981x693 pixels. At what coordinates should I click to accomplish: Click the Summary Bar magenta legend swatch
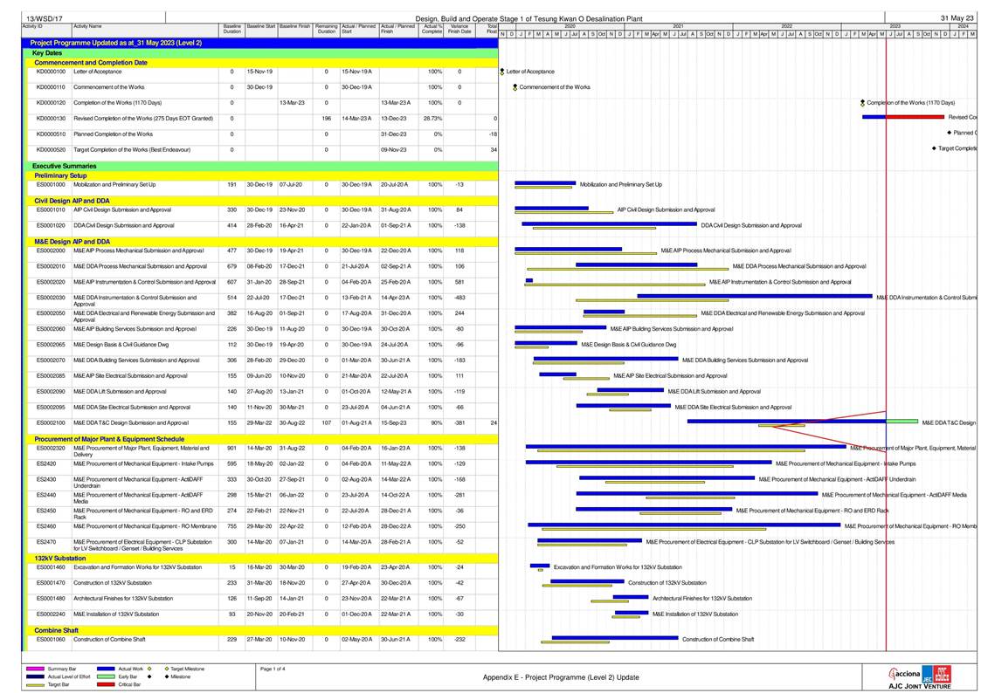coord(36,669)
